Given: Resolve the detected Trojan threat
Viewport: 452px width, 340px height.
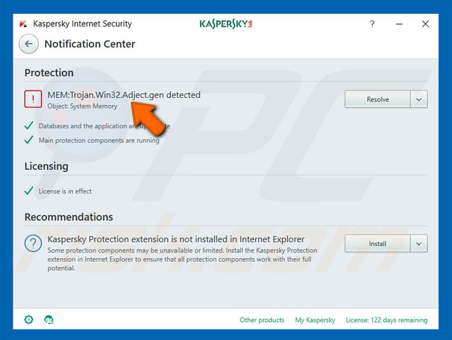Looking at the screenshot, I should click(378, 99).
